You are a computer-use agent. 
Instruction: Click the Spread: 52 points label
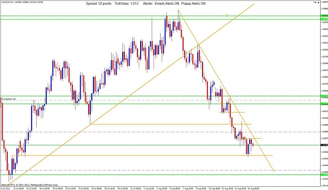(x=99, y=4)
